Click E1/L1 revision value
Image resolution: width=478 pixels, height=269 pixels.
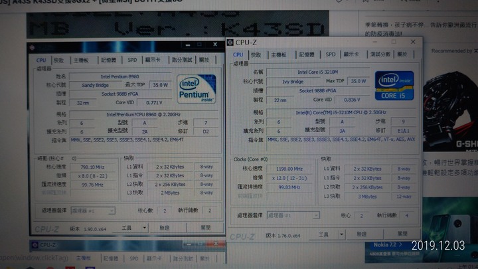[x=404, y=131]
